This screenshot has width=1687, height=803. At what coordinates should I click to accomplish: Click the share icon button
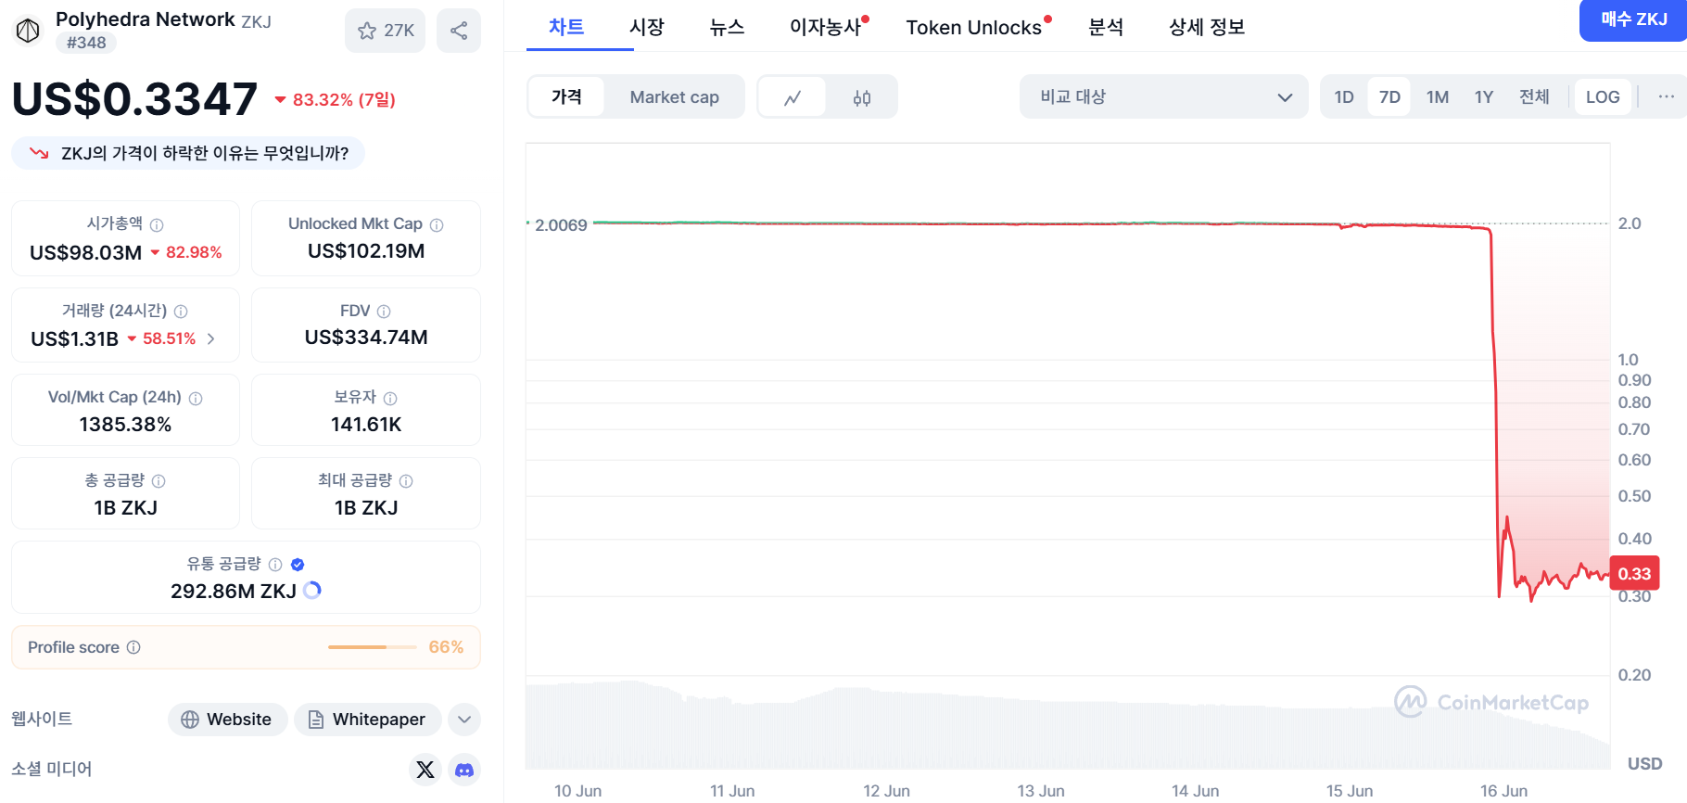pos(458,31)
